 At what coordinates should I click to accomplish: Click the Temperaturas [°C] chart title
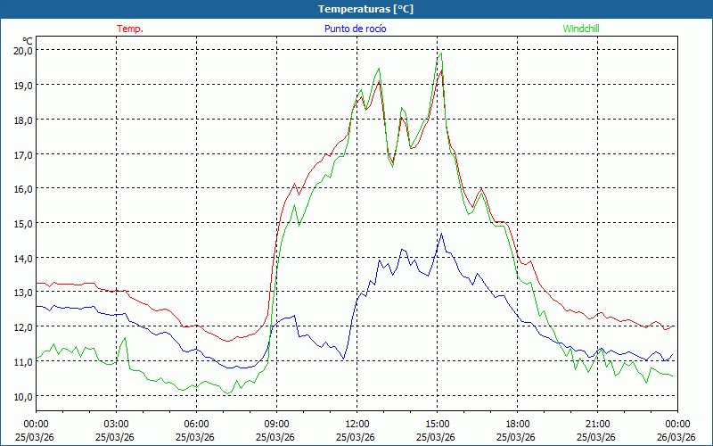click(x=365, y=9)
